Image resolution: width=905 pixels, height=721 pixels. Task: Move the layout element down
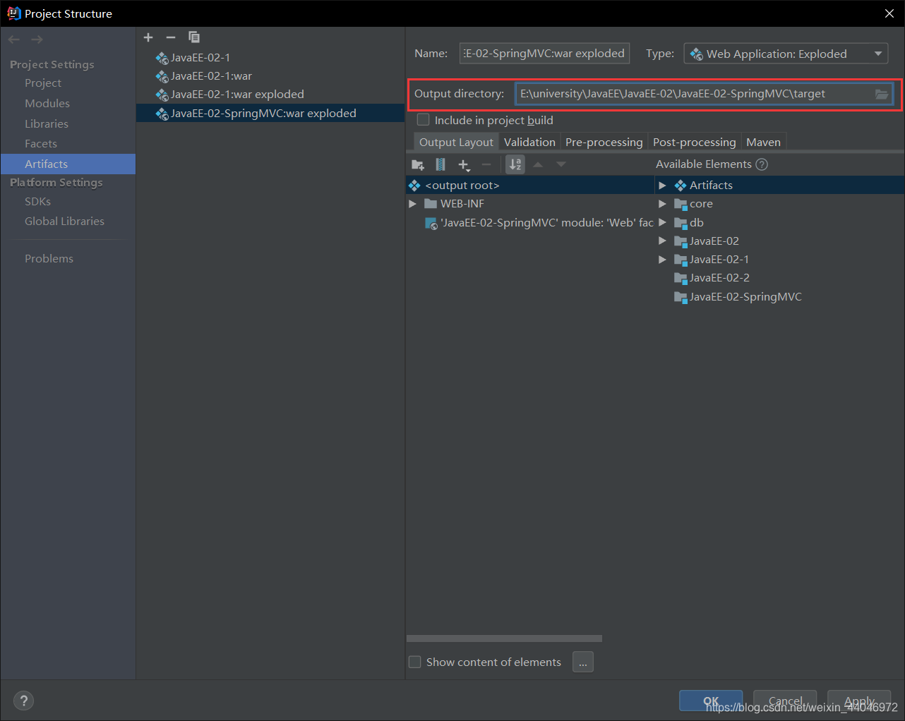pyautogui.click(x=561, y=164)
